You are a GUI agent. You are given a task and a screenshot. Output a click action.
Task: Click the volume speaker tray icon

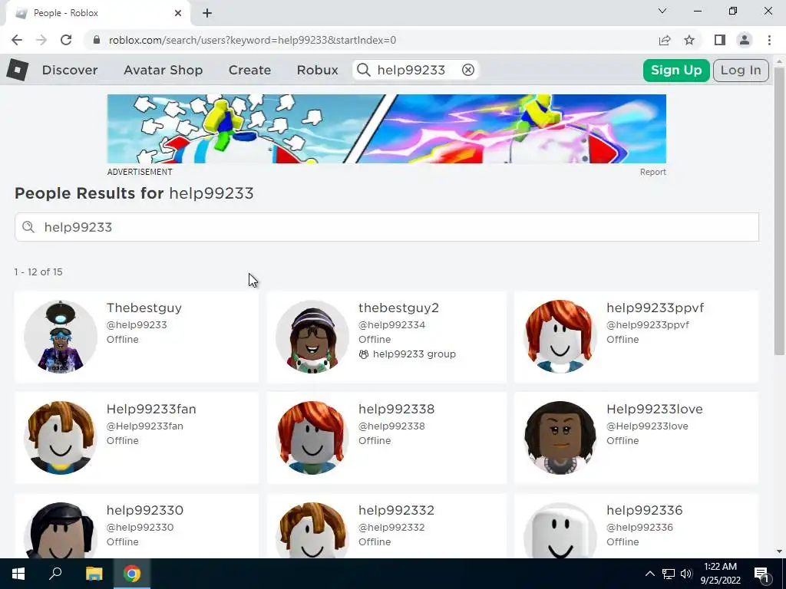click(x=686, y=574)
